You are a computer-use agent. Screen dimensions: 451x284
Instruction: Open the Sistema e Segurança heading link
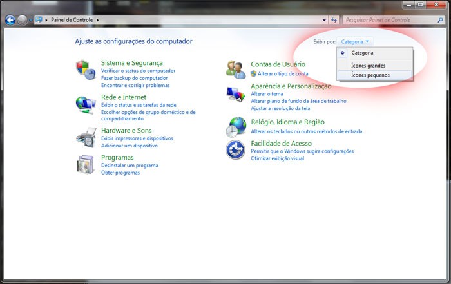click(131, 63)
